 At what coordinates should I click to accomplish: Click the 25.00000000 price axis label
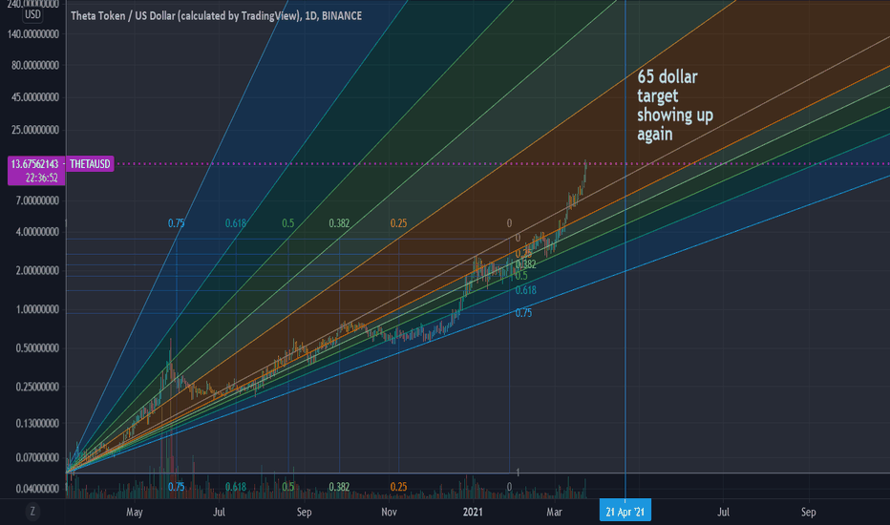[35, 130]
